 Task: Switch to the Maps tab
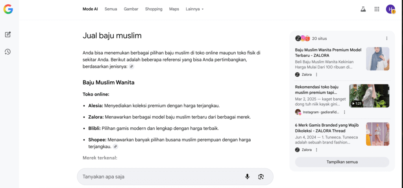174,9
